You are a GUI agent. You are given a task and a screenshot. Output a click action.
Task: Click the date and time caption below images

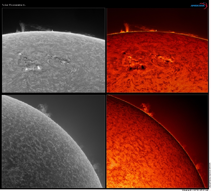coord(195,190)
